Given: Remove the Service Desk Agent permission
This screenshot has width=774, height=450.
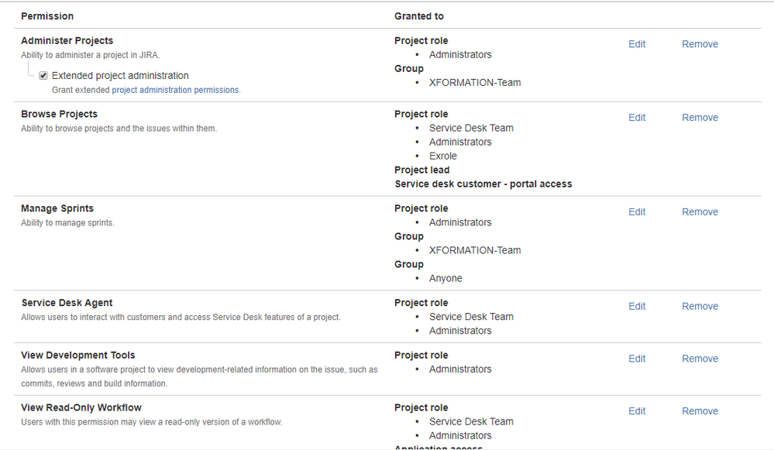Looking at the screenshot, I should (x=699, y=306).
